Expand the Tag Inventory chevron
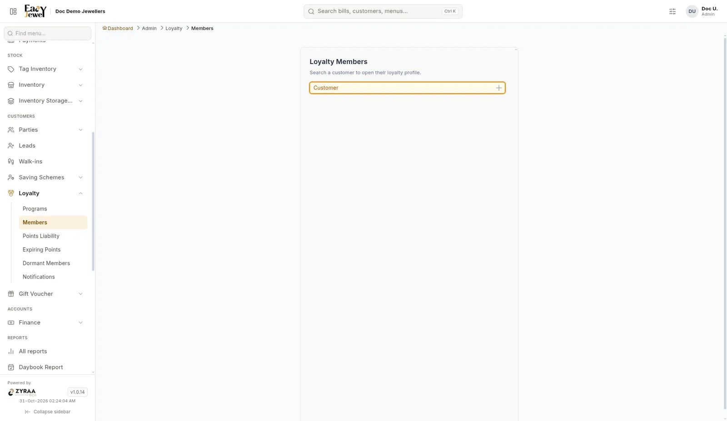 pyautogui.click(x=80, y=69)
